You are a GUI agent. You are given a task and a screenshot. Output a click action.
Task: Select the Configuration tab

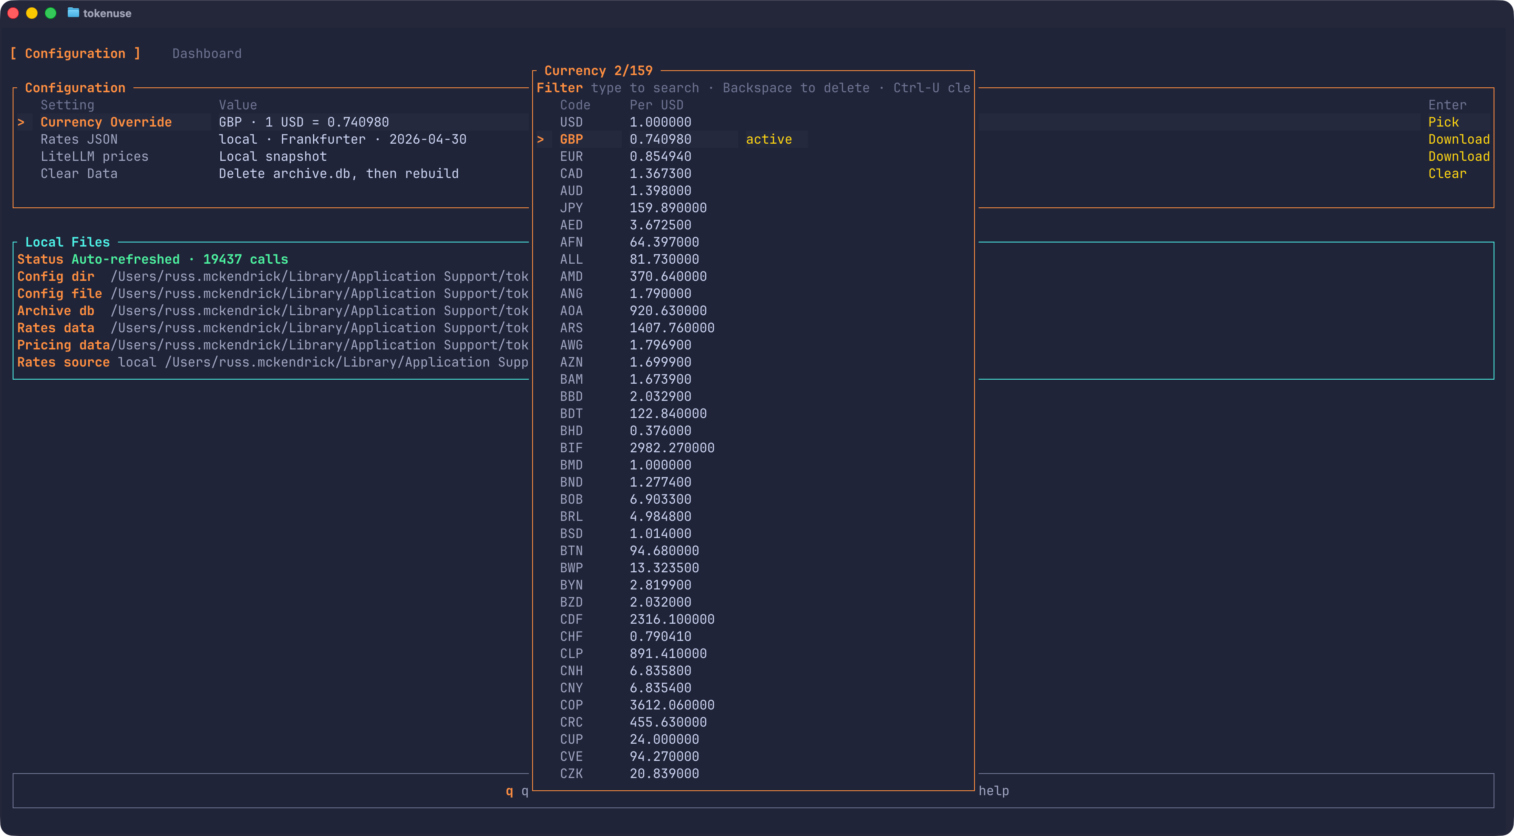75,53
